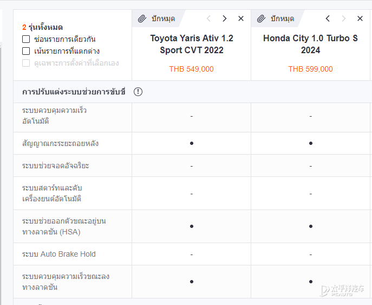Viewport: 372px width, 305px height.
Task: Click Toyota dot for สัญญาณกะระยะถอยหลัง
Action: [192, 143]
